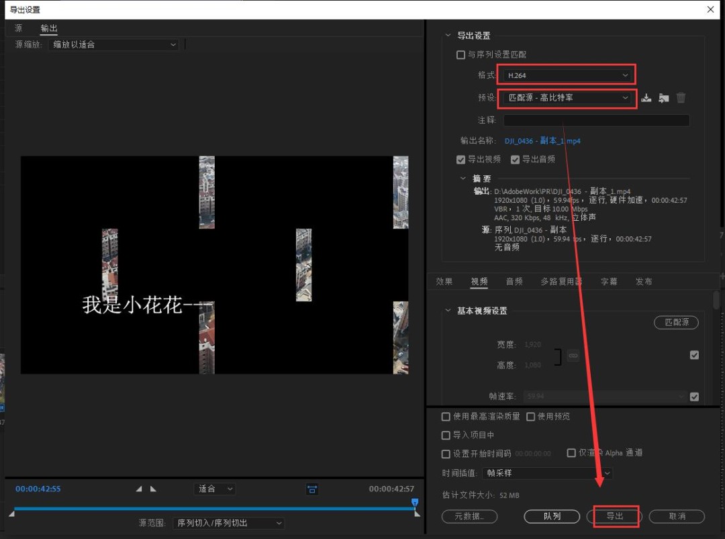The image size is (725, 539).
Task: Switch to the 源 tab
Action: [18, 28]
